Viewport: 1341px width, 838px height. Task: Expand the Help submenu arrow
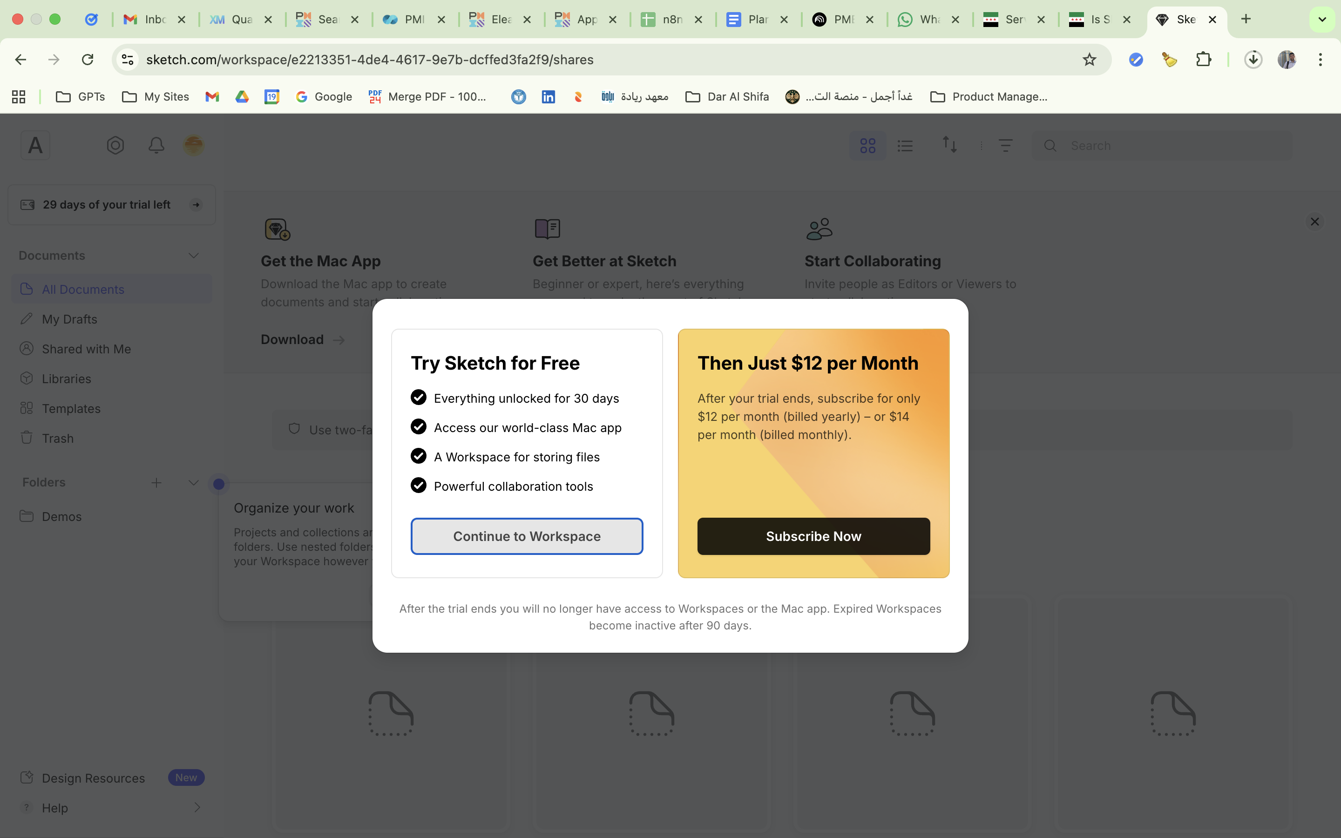196,808
